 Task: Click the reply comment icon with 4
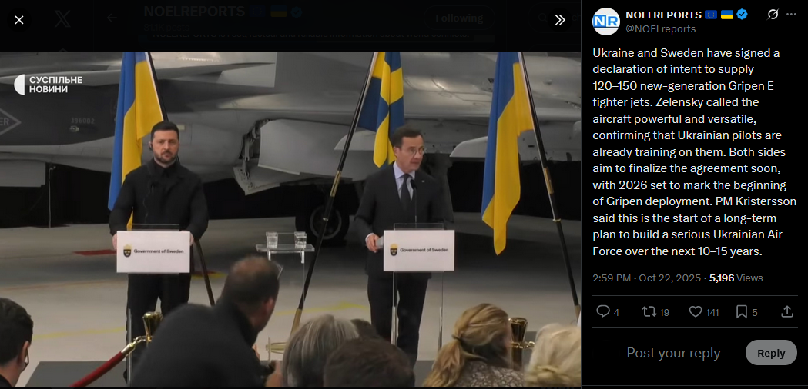608,311
